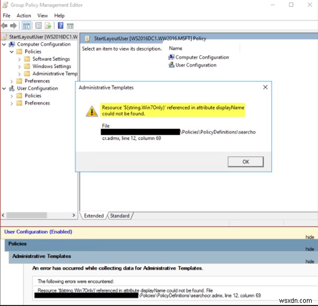The image size is (318, 306).
Task: Click the tree pane scroll right arrow
Action: point(74,215)
